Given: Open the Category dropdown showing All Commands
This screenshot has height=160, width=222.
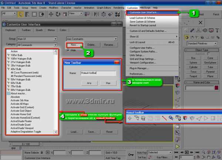Looking at the screenshot, I should tap(37, 45).
